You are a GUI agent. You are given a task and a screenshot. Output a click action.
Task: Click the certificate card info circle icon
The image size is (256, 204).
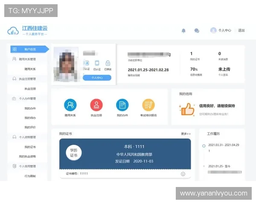point(183,174)
